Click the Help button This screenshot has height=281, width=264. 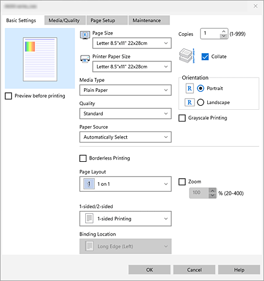(x=239, y=270)
